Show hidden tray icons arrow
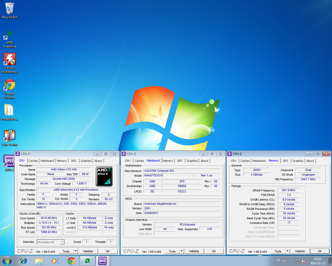Image resolution: width=332 pixels, height=266 pixels. (x=291, y=261)
